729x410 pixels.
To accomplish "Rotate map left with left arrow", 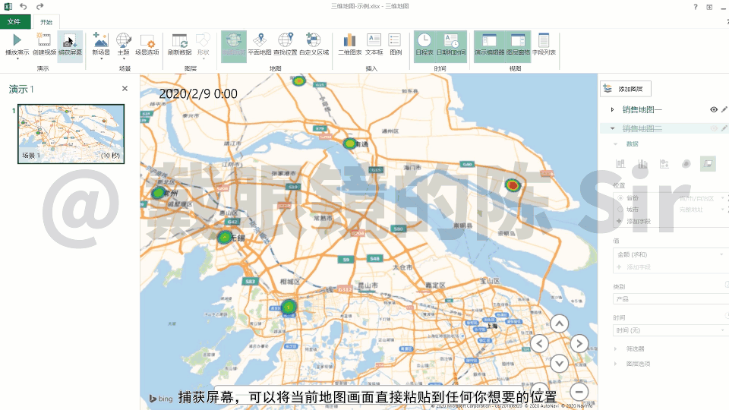I will [539, 344].
